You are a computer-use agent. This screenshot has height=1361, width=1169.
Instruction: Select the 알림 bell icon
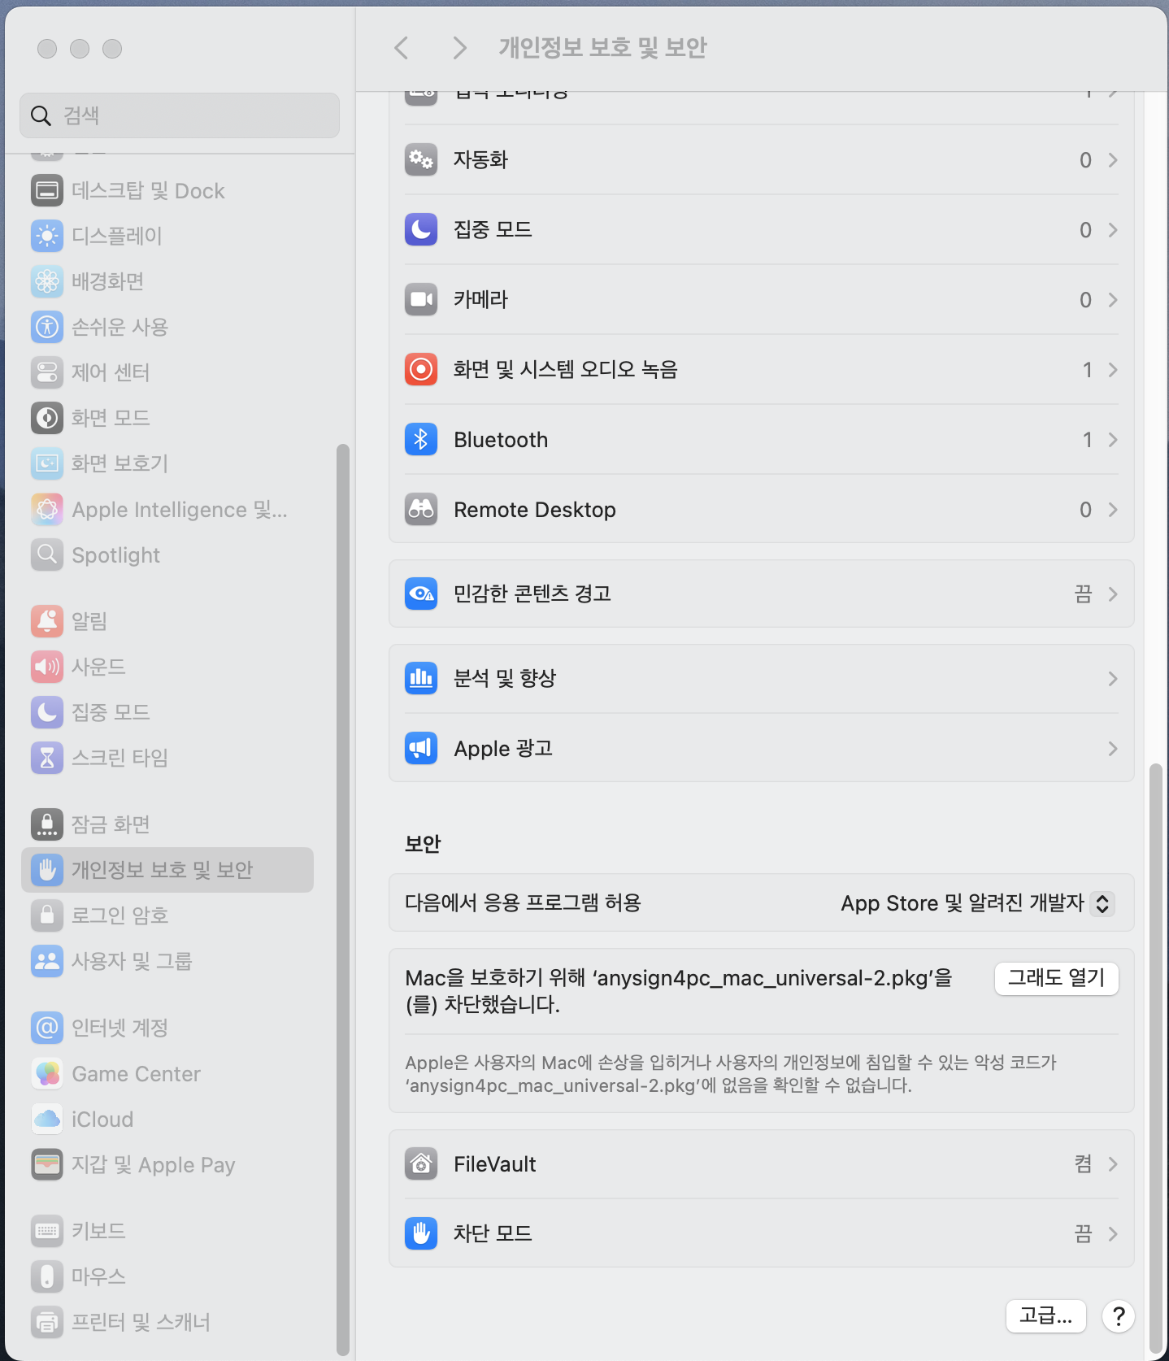point(47,622)
